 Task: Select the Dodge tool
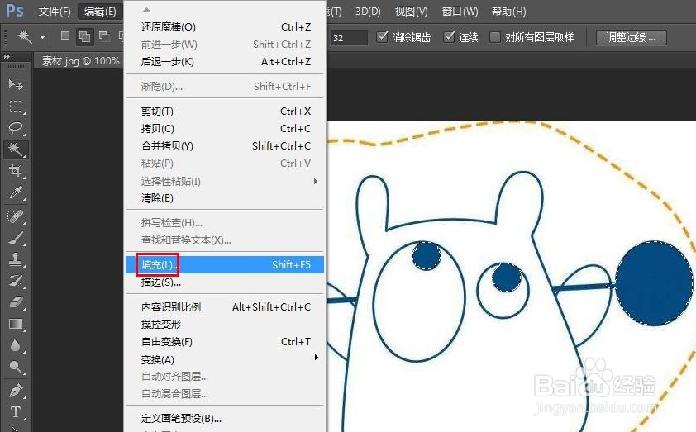(16, 368)
